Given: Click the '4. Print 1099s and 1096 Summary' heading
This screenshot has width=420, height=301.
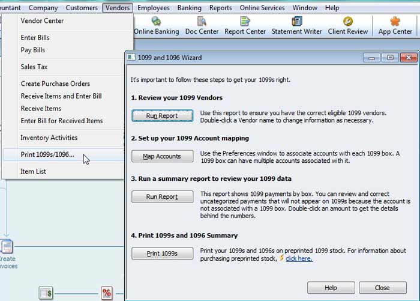Looking at the screenshot, I should tap(184, 236).
